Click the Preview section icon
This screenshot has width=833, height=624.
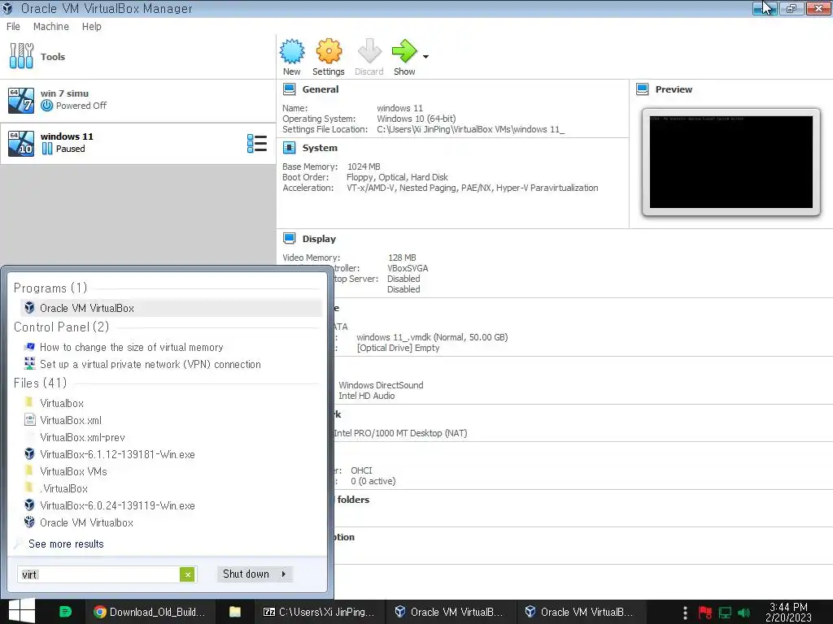[643, 89]
